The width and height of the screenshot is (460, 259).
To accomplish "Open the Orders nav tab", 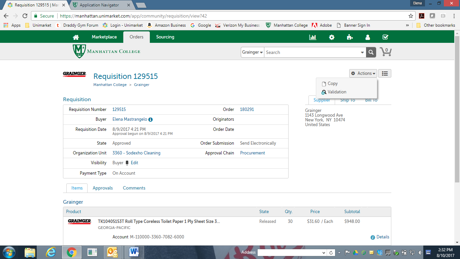I will tap(136, 37).
